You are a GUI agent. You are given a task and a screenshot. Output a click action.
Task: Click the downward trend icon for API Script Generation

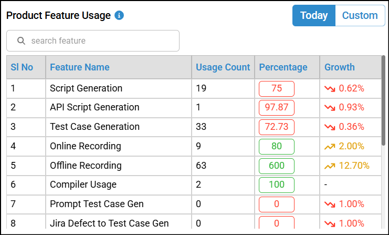pyautogui.click(x=330, y=108)
